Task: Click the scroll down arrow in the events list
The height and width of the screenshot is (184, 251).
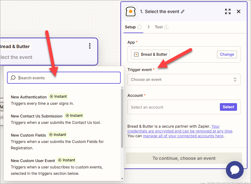Action: 122,179
